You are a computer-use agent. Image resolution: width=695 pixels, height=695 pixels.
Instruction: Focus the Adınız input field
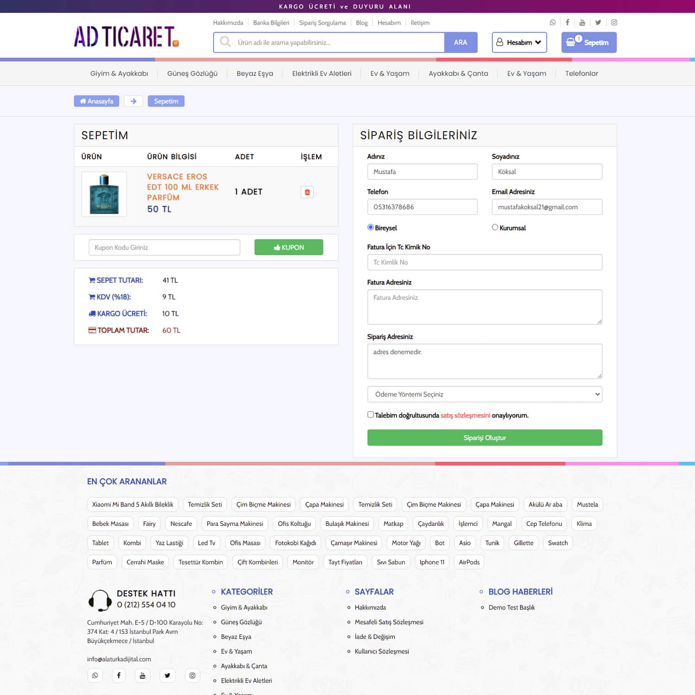[x=422, y=171]
